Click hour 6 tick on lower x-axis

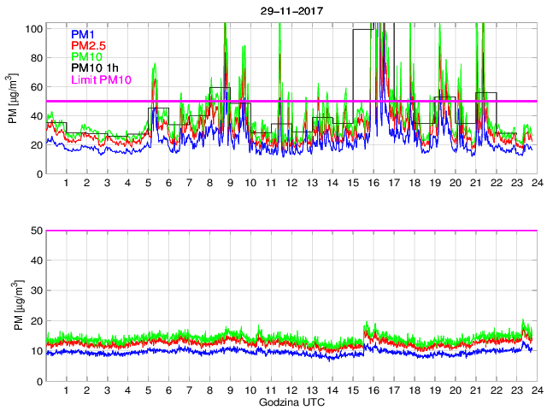point(168,390)
